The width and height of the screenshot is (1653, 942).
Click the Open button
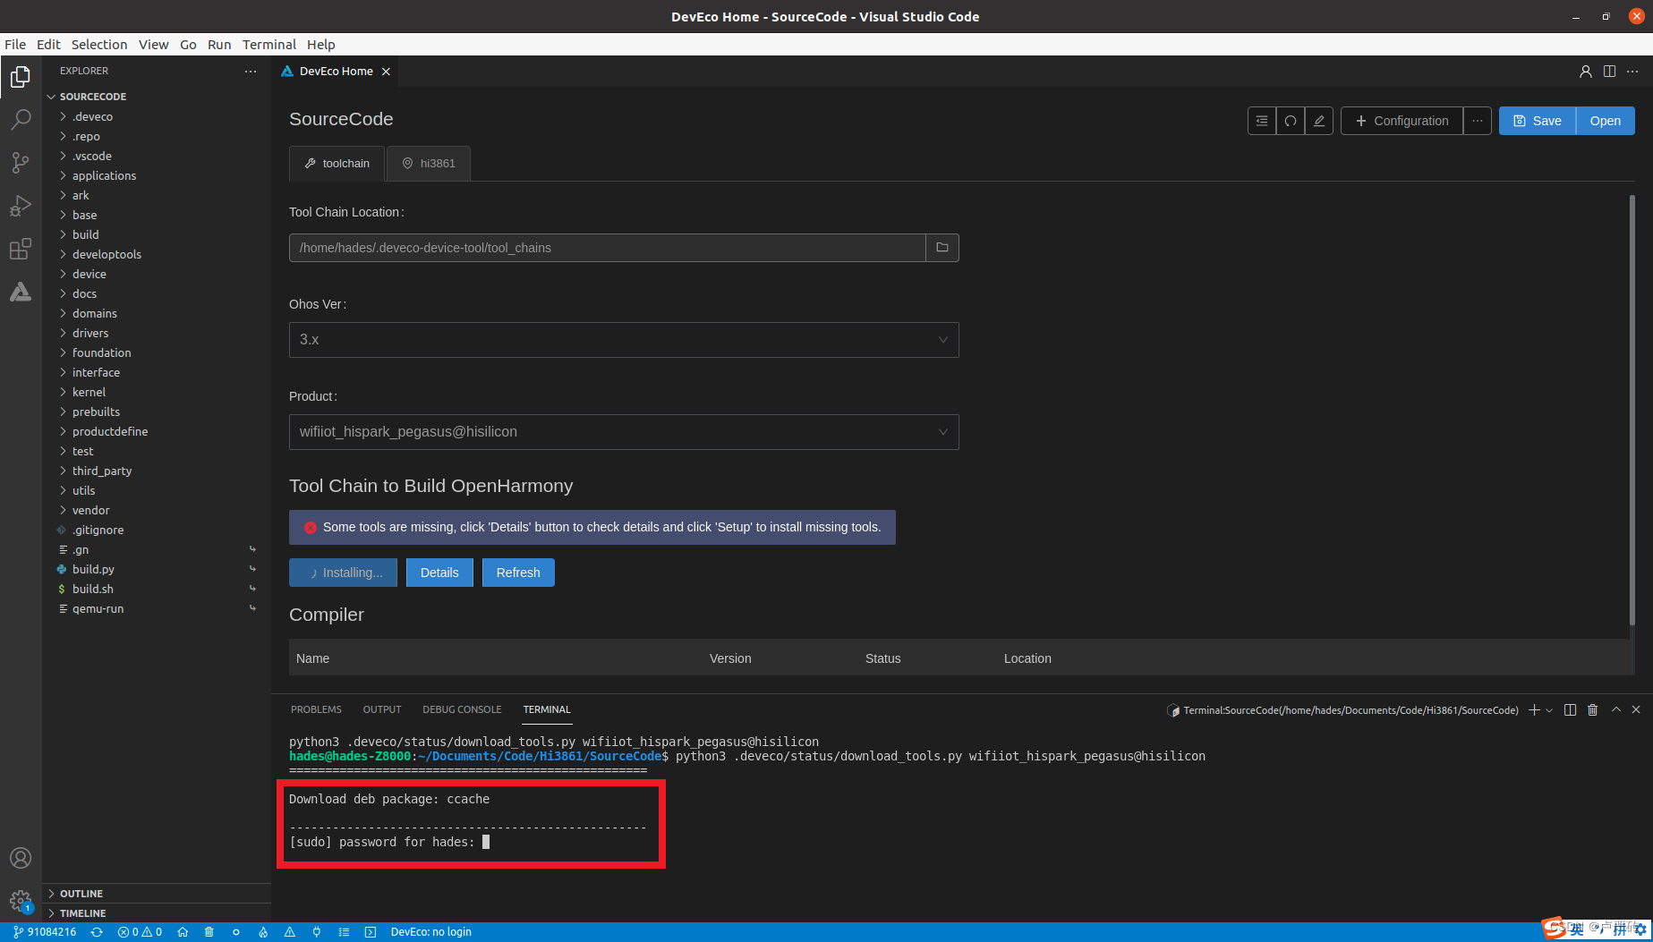coord(1606,121)
